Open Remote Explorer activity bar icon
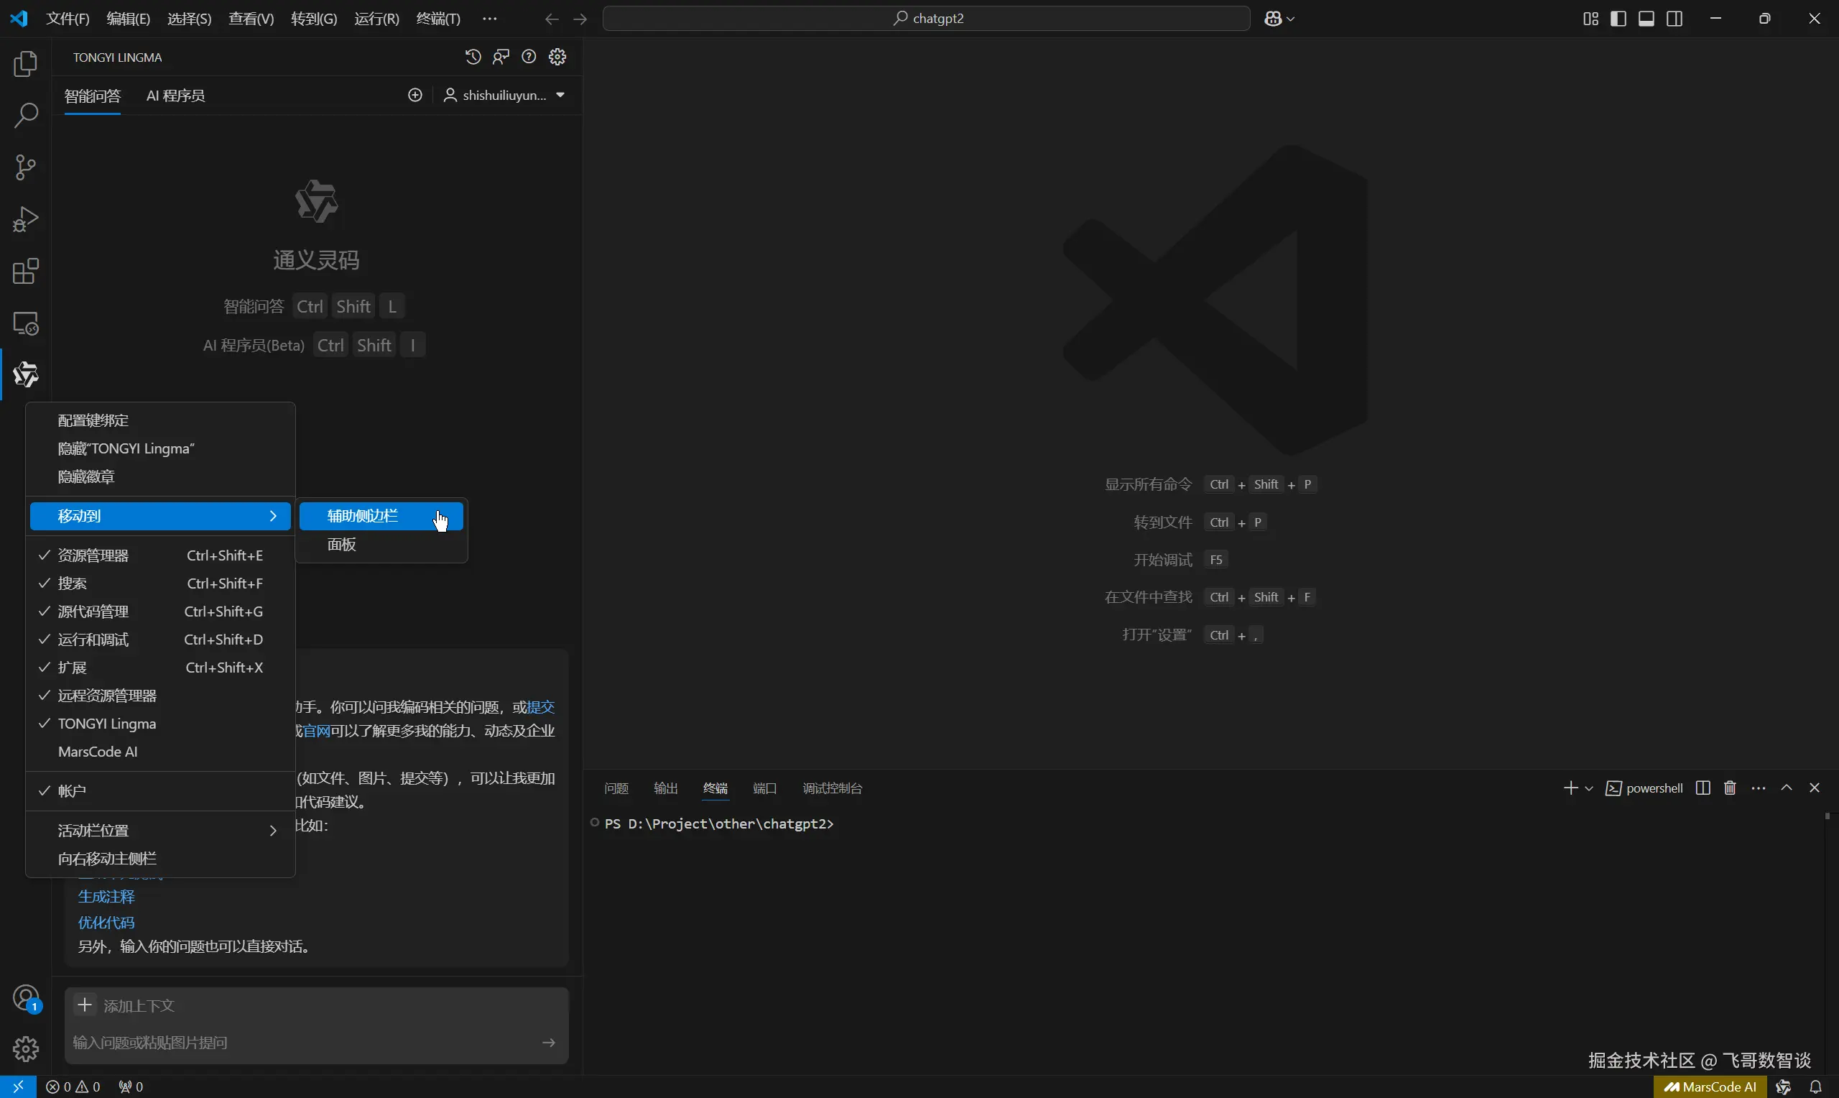The height and width of the screenshot is (1098, 1839). coord(26,323)
